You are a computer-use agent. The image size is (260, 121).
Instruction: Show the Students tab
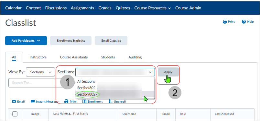108,57
